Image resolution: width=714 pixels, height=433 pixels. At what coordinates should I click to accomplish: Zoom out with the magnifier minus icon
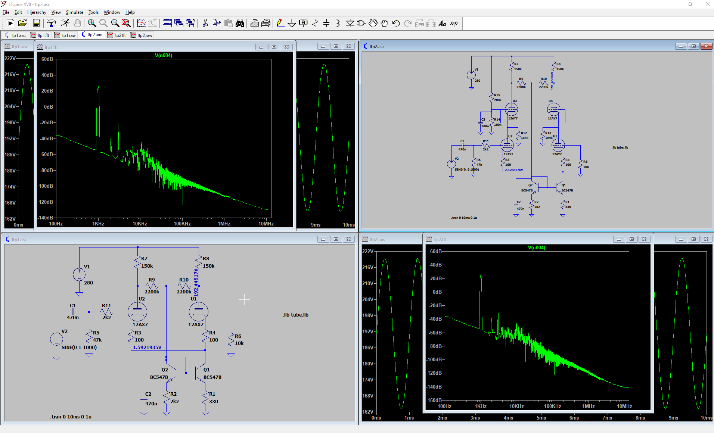click(x=115, y=24)
